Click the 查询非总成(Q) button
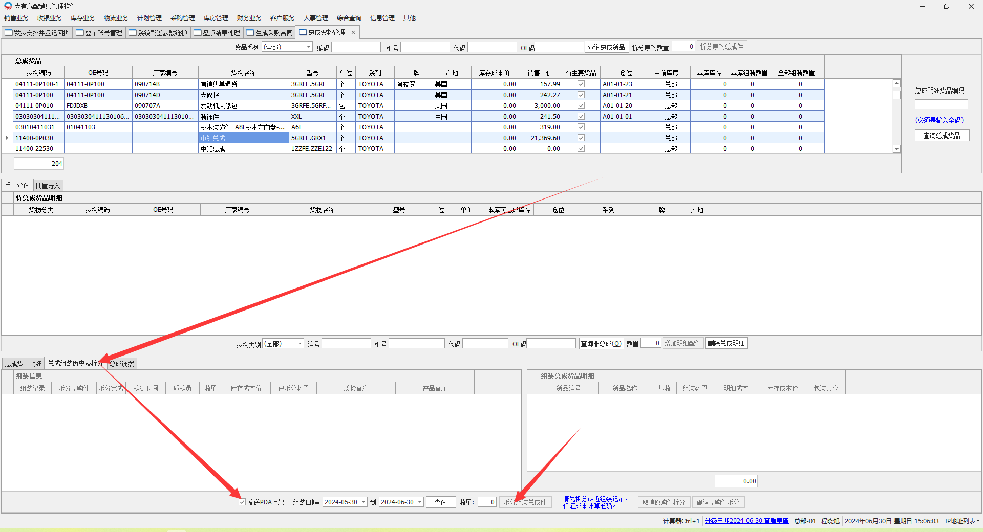This screenshot has width=983, height=532. pos(601,344)
